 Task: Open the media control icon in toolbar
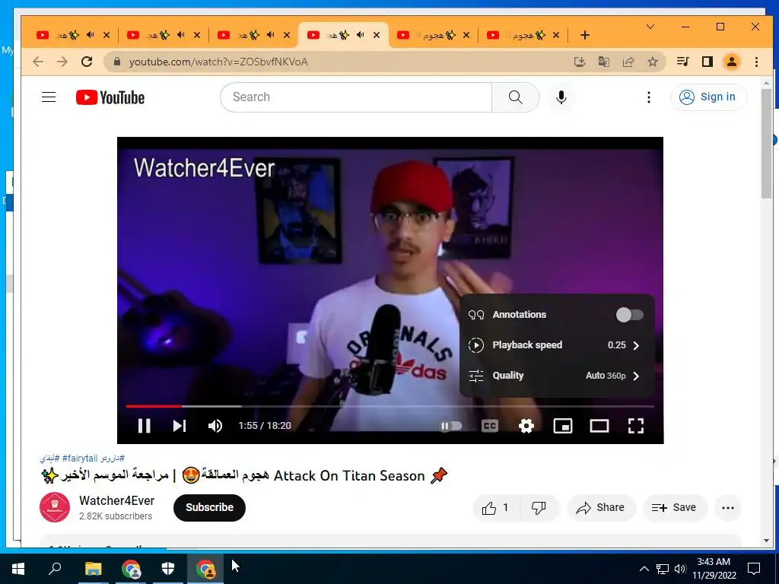pos(683,62)
